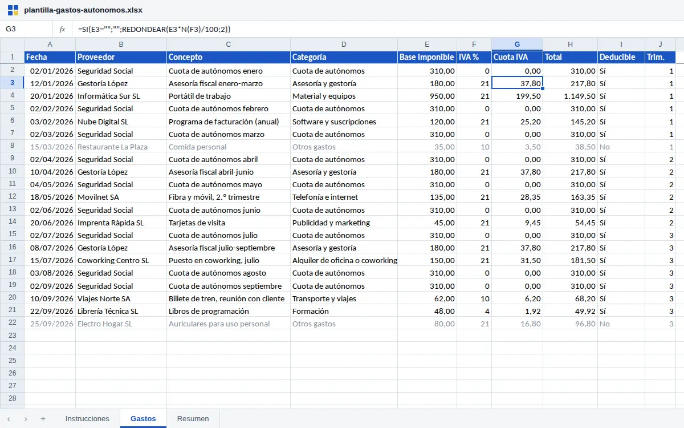Select cell Informática Sur SL
The height and width of the screenshot is (428, 684).
(x=121, y=96)
